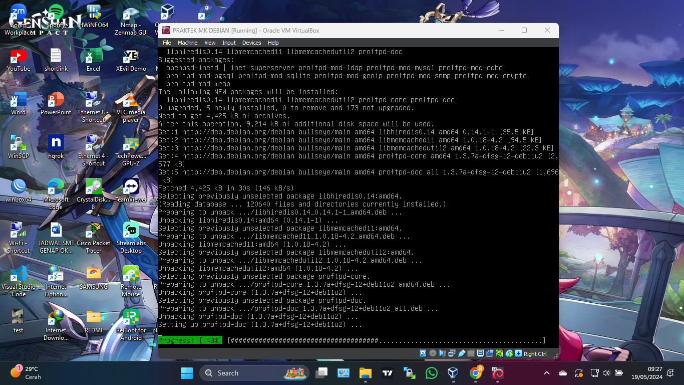
Task: Click the Wi-Fi shortcut on desktop
Action: tap(19, 238)
